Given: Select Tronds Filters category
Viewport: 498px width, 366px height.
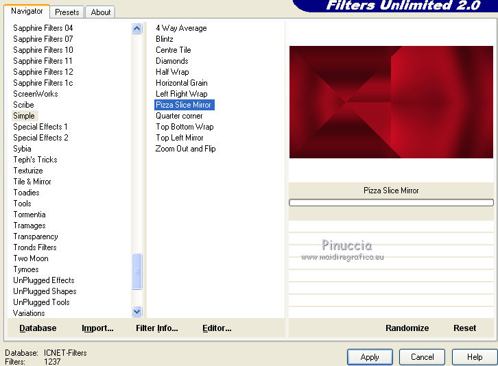Looking at the screenshot, I should point(35,247).
